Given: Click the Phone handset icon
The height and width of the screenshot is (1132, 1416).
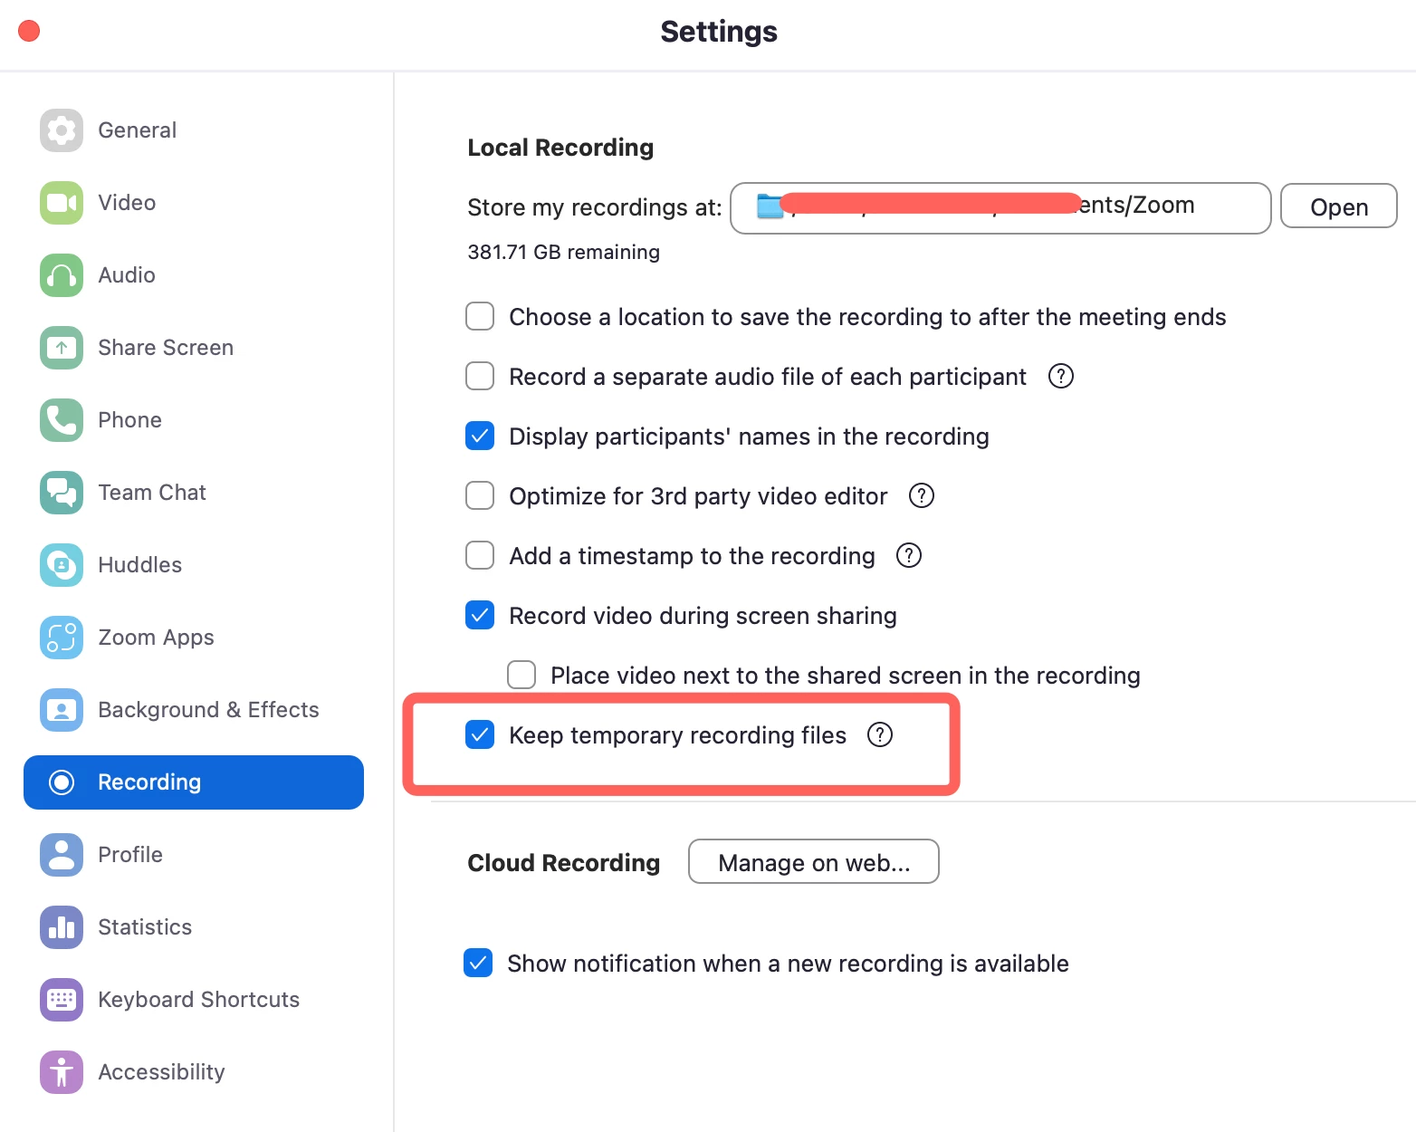Looking at the screenshot, I should point(62,420).
